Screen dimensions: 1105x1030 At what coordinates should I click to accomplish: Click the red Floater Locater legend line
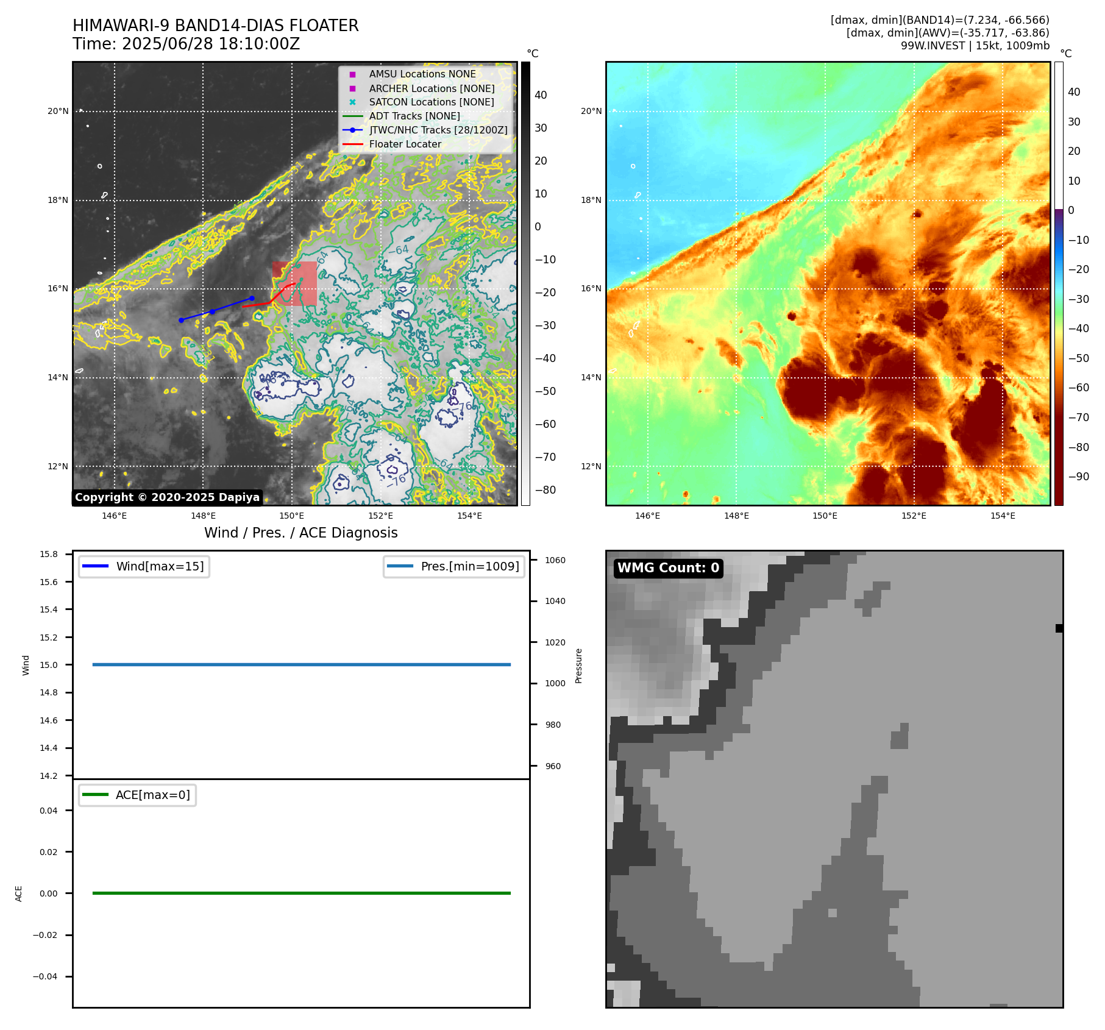pos(352,144)
